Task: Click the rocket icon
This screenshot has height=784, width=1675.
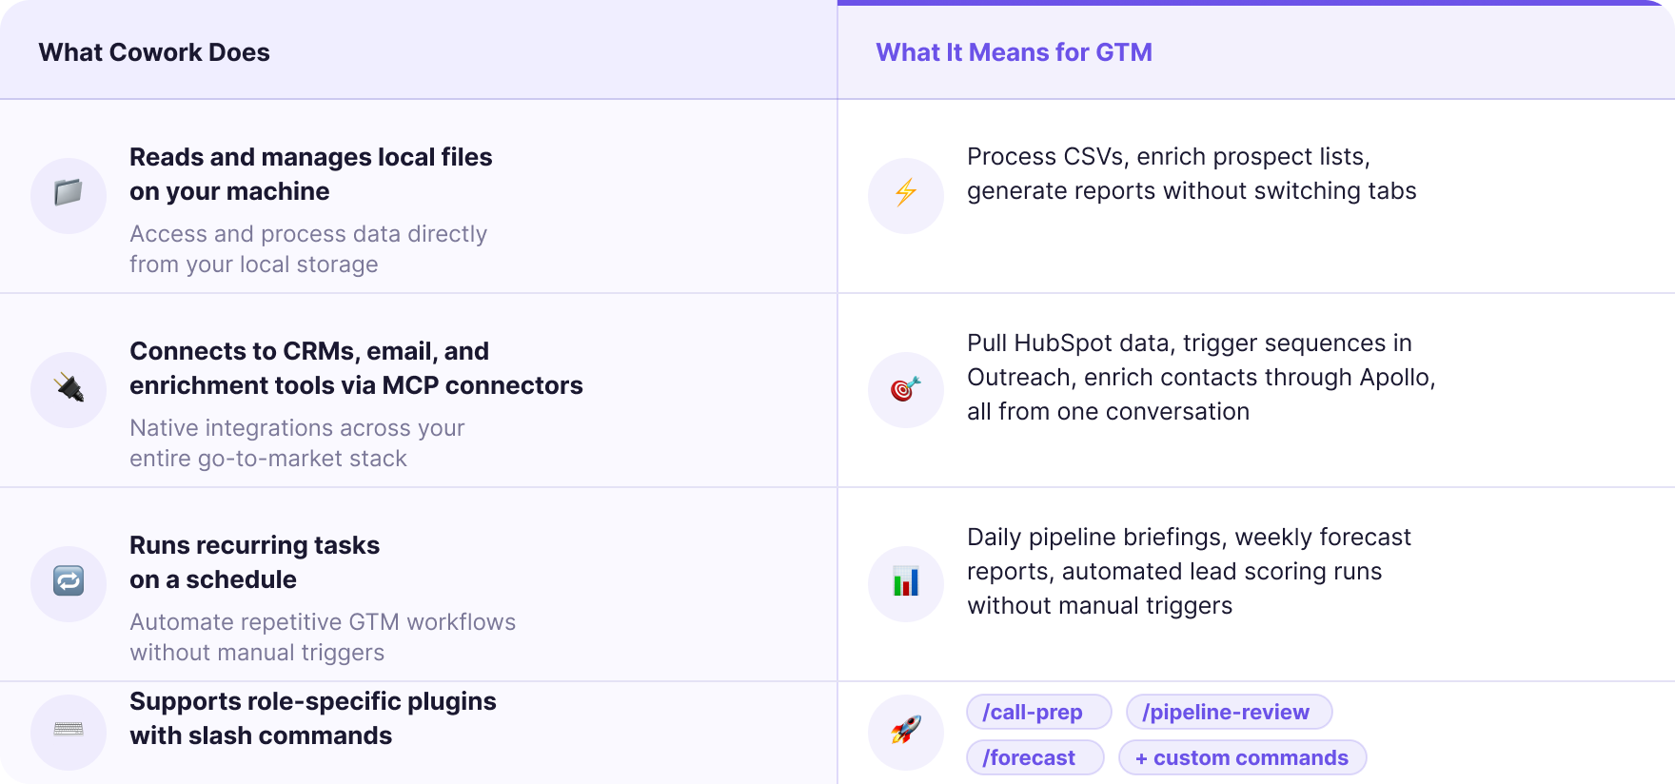Action: (x=906, y=731)
